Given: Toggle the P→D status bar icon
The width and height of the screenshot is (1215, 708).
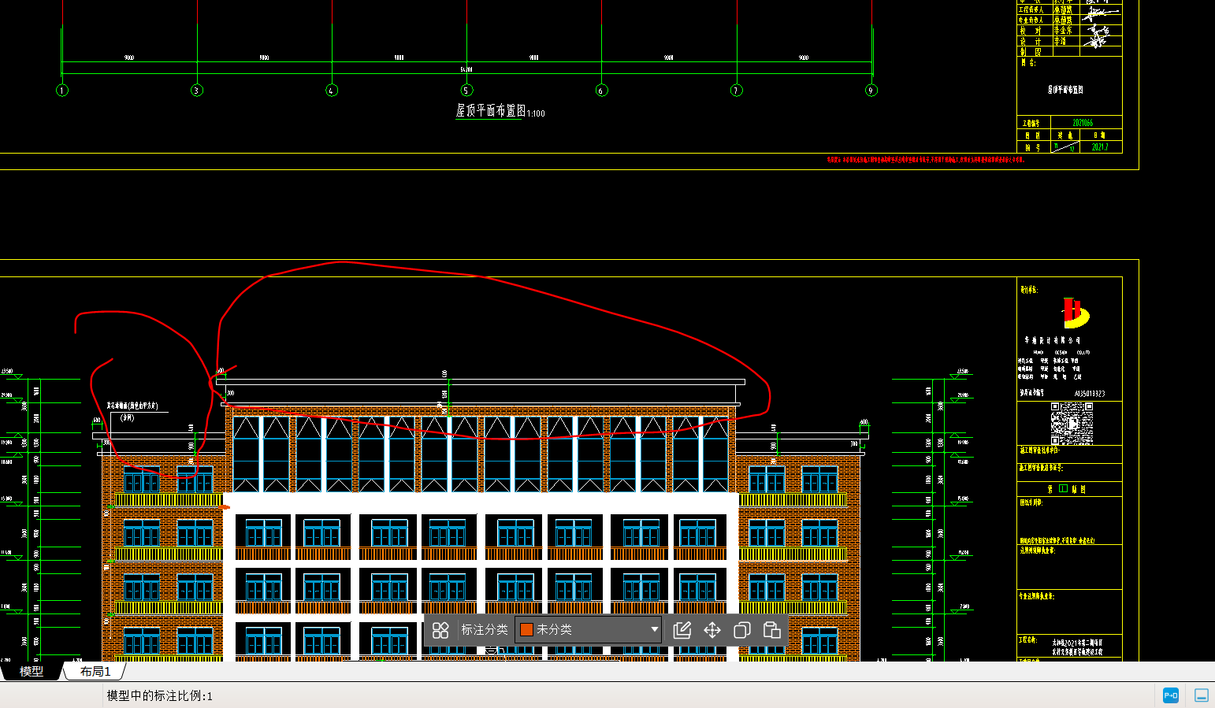Looking at the screenshot, I should [1171, 695].
